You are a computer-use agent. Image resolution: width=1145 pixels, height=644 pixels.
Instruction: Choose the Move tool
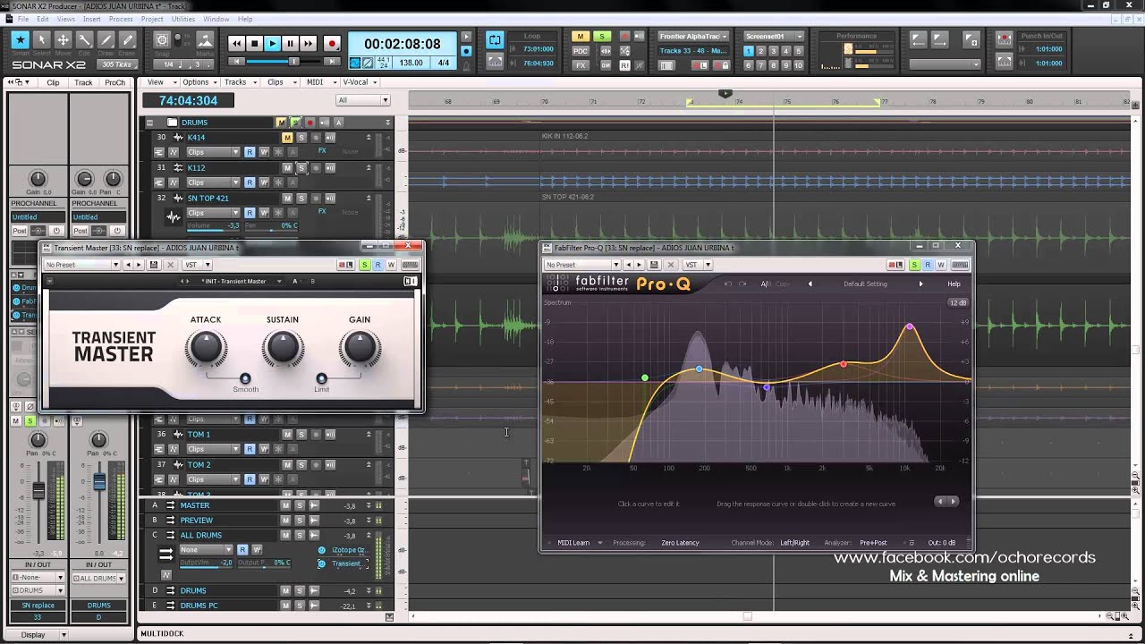coord(63,40)
